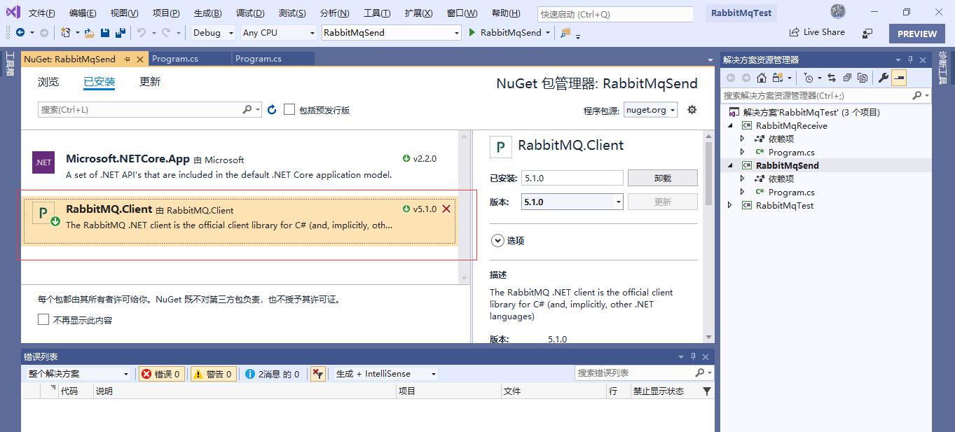Image resolution: width=955 pixels, height=432 pixels.
Task: Click the feedback icon next to Live Share
Action: click(867, 33)
